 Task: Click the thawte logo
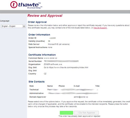point(26,5)
